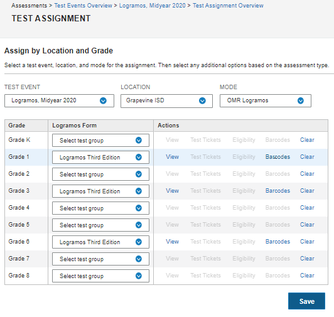
Task: Open Grade 4 test group dropdown
Action: click(x=100, y=208)
